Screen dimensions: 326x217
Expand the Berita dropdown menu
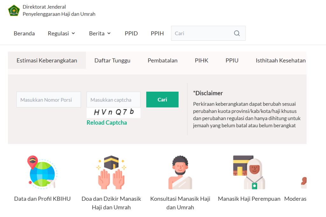point(100,33)
